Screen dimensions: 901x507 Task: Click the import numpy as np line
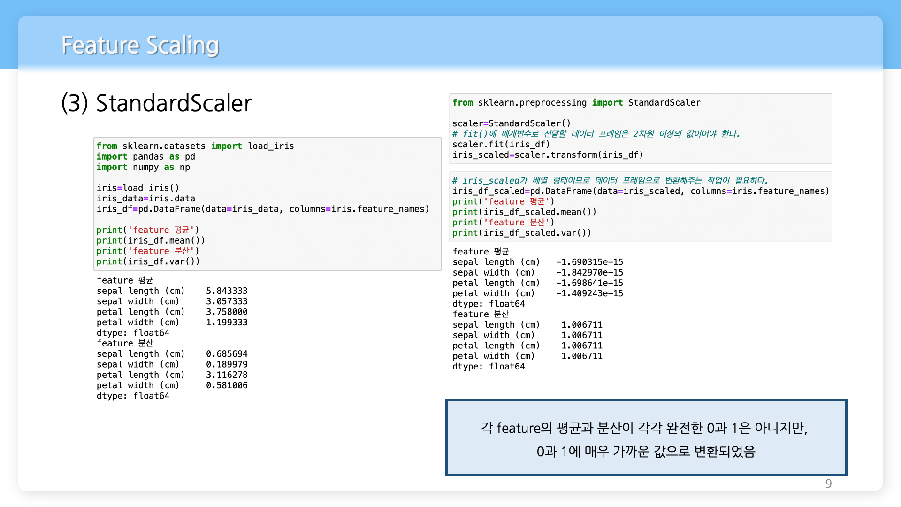coord(143,167)
